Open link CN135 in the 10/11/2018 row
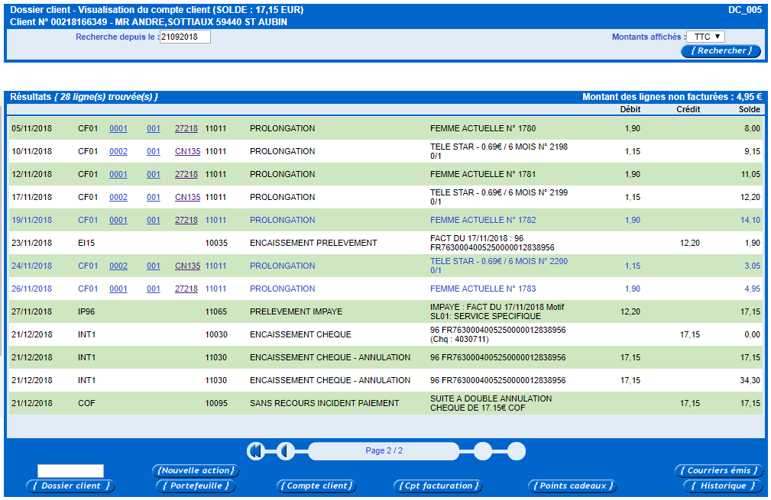Image resolution: width=771 pixels, height=500 pixels. [x=187, y=152]
